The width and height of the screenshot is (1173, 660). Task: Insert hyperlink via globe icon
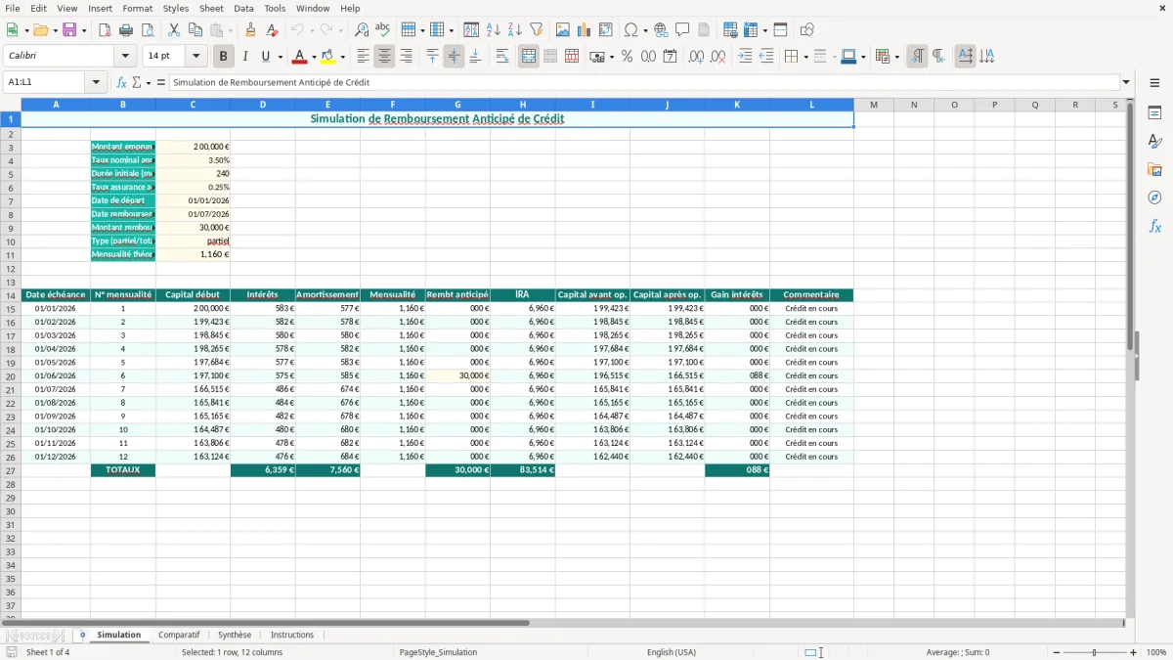(x=661, y=30)
